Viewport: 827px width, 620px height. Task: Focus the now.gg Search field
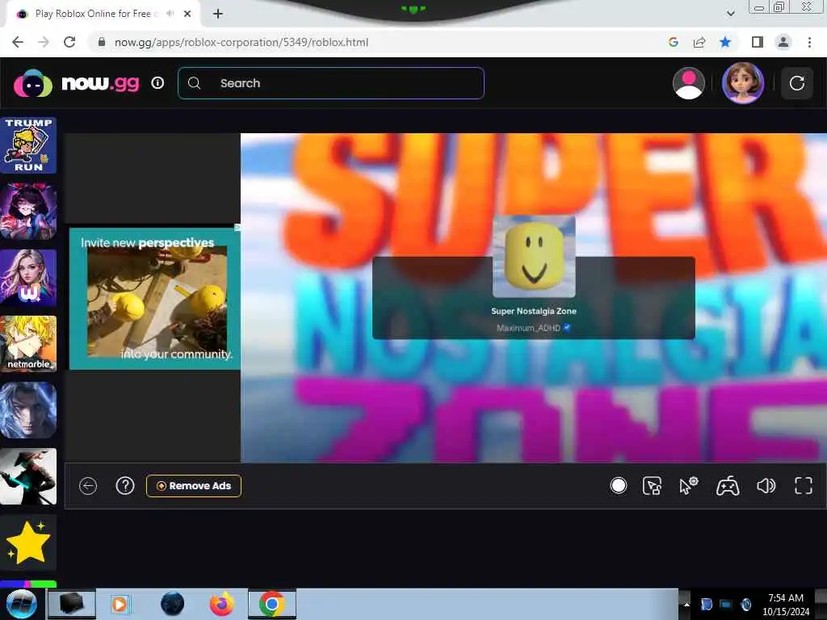330,83
